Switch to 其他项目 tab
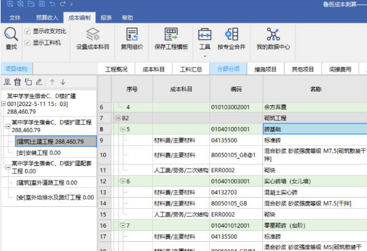The width and height of the screenshot is (367, 251). 303,69
